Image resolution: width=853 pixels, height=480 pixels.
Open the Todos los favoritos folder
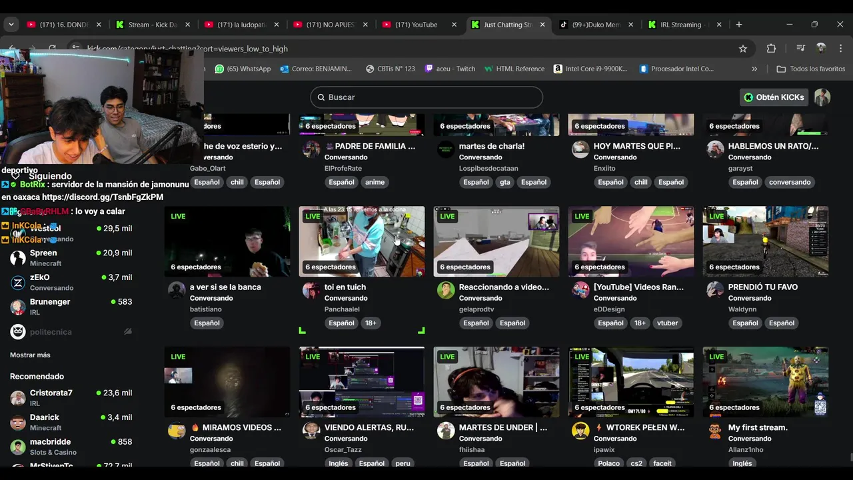pos(811,69)
